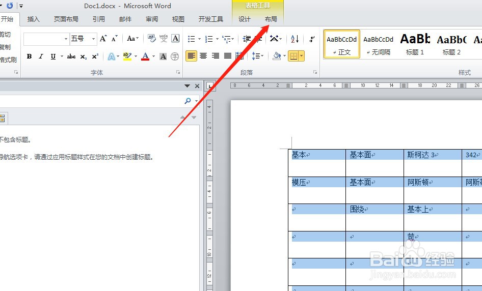Switch to table tools 设计 tab
Screen dimensions: 482x291
[245, 19]
